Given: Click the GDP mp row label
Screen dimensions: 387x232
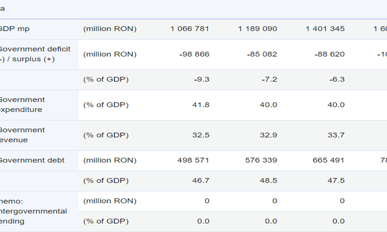Looking at the screenshot, I should point(16,29).
